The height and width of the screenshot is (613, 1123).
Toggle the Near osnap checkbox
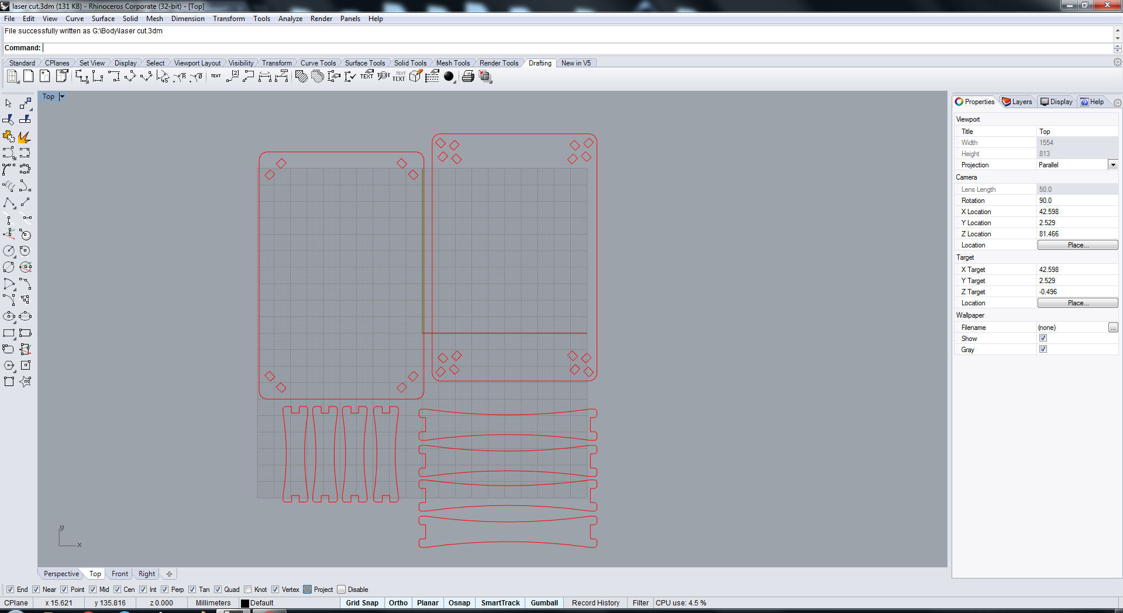(36, 589)
